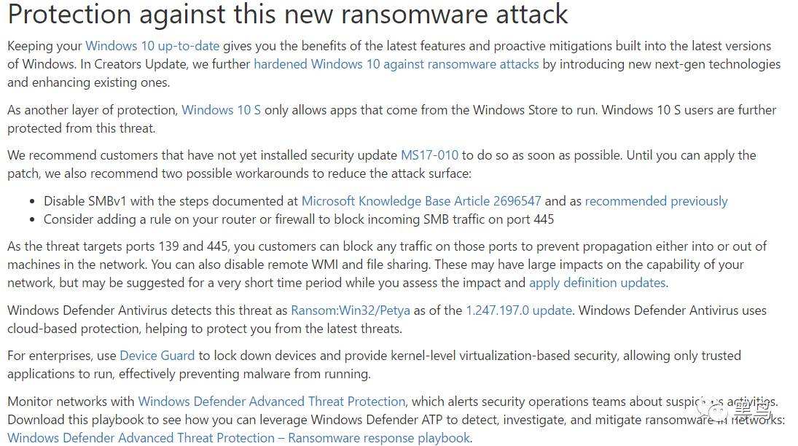Open the MS17-010 security update link
The height and width of the screenshot is (446, 798).
pyautogui.click(x=429, y=155)
